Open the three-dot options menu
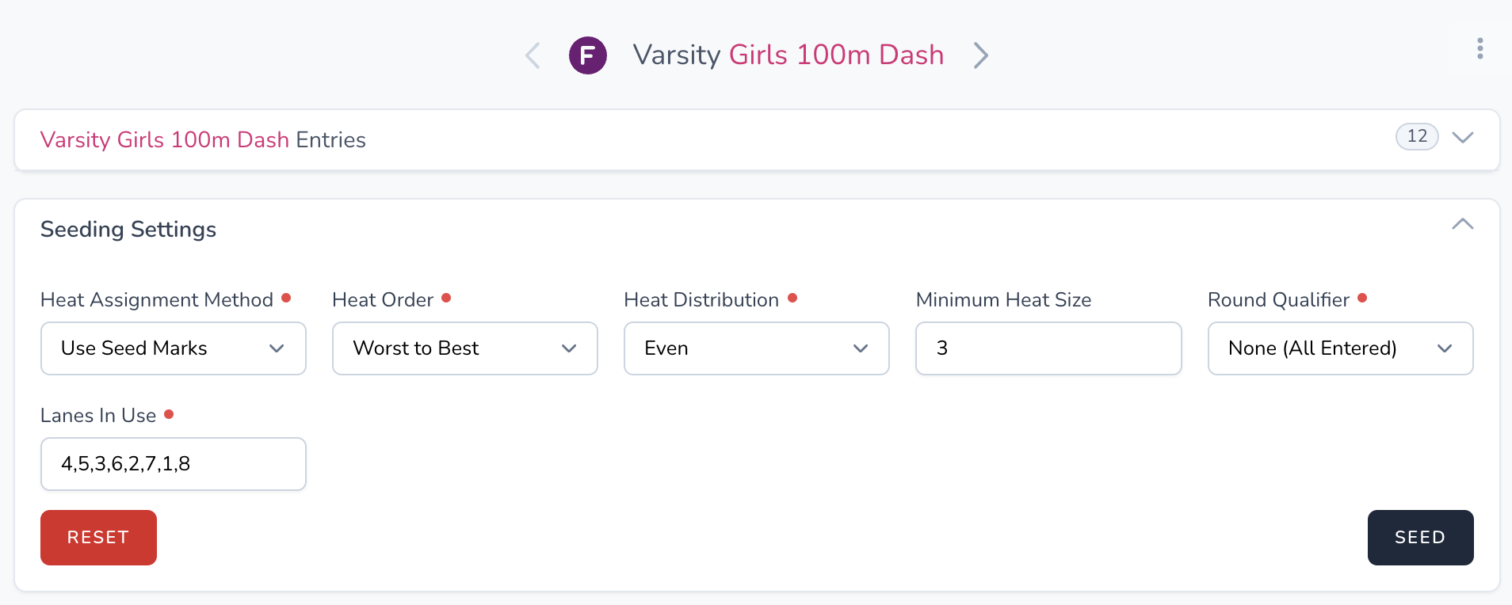Viewport: 1512px width, 605px height. pyautogui.click(x=1480, y=49)
